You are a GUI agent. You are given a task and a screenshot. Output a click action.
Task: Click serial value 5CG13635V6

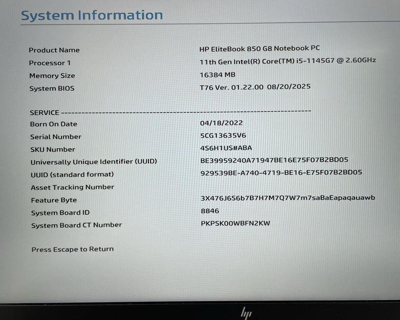click(x=223, y=135)
